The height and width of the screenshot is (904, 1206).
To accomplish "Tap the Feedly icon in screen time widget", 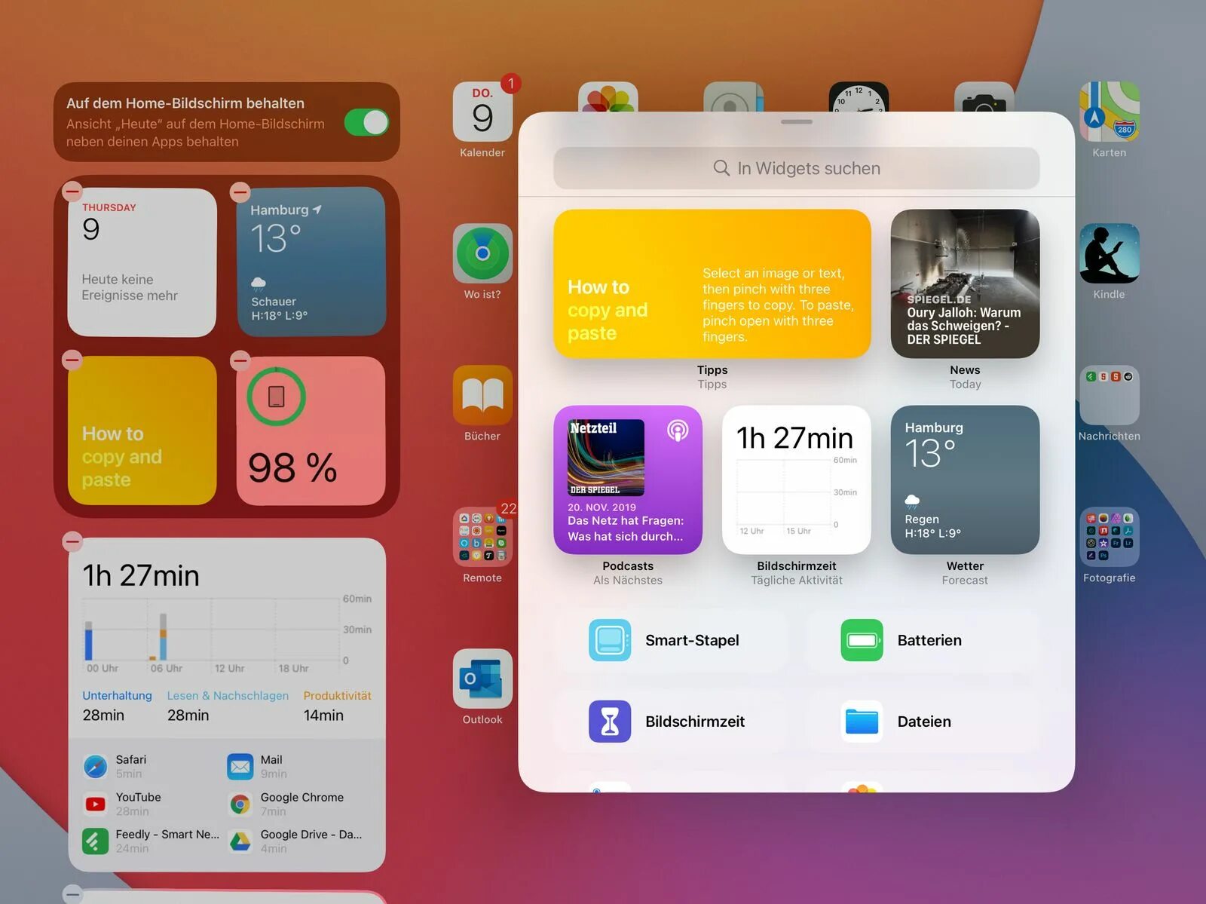I will 95,841.
